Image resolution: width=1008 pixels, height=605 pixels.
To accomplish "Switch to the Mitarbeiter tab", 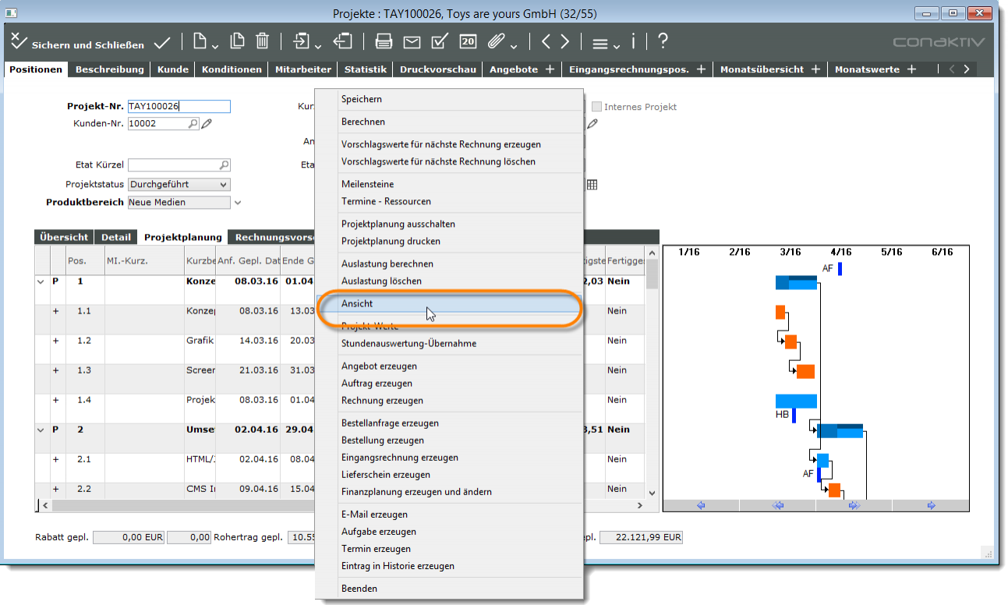I will point(302,69).
